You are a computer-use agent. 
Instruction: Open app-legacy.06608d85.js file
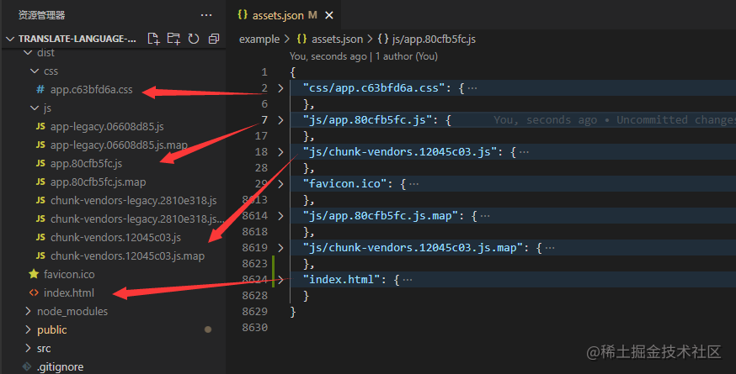click(x=107, y=127)
